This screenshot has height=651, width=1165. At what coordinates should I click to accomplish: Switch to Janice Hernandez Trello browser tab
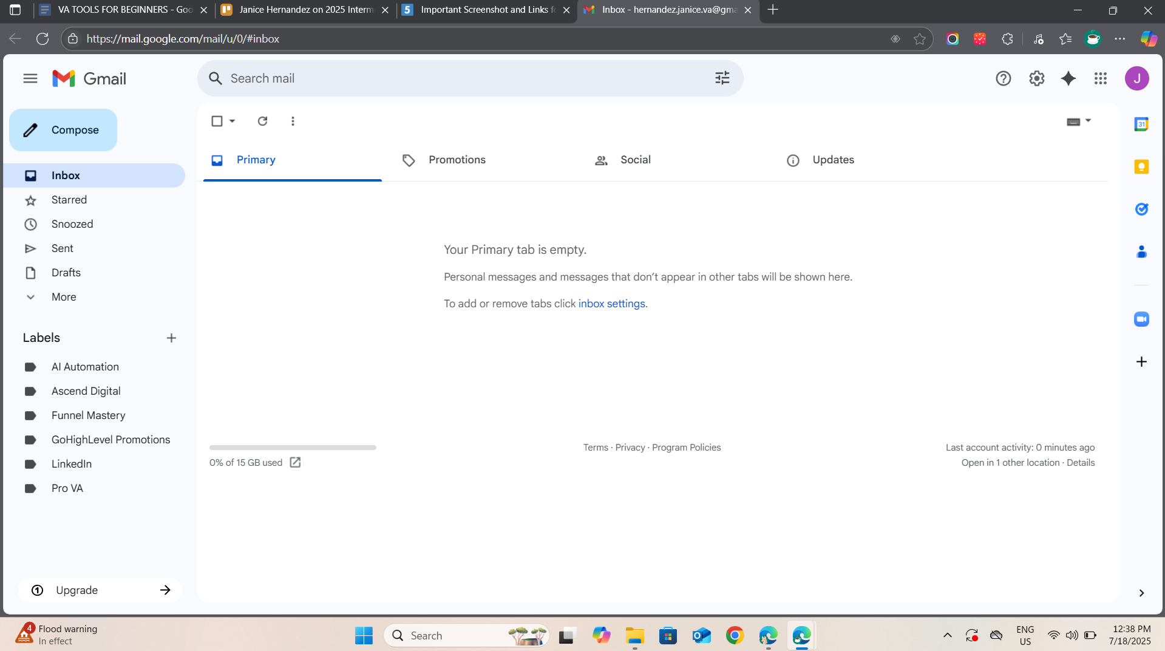click(x=304, y=10)
